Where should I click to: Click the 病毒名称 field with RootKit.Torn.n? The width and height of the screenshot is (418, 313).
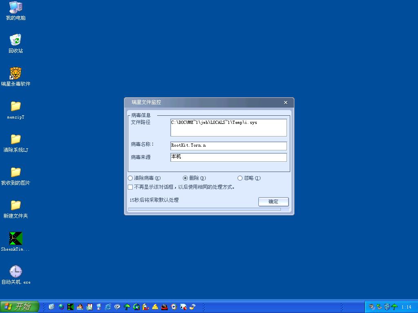229,145
